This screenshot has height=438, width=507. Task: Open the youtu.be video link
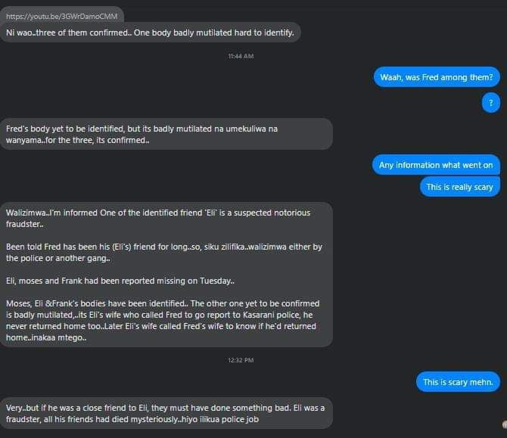[x=62, y=14]
